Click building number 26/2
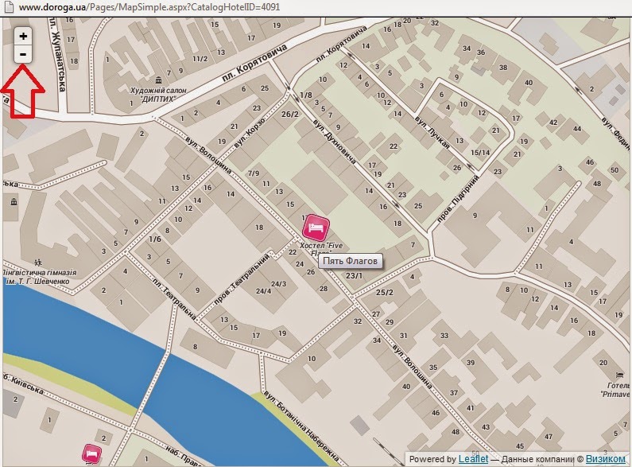 tap(290, 114)
